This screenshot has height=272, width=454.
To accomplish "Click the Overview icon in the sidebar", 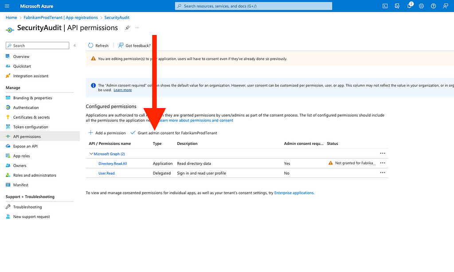I will coord(8,56).
